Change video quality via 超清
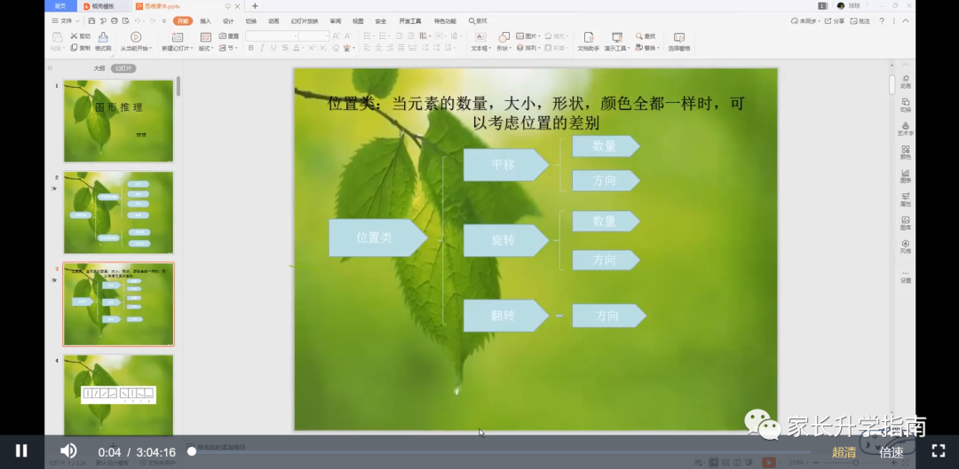This screenshot has width=959, height=469. [844, 452]
